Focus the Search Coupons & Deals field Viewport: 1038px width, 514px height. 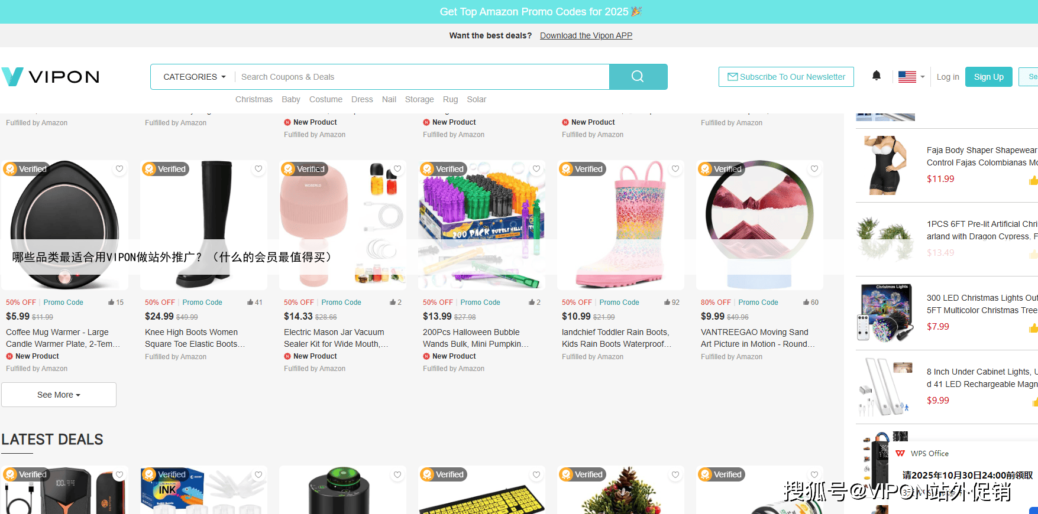tap(422, 77)
